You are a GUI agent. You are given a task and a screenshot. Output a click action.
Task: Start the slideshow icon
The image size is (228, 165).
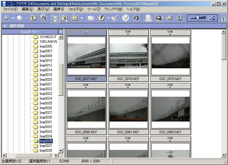click(159, 18)
